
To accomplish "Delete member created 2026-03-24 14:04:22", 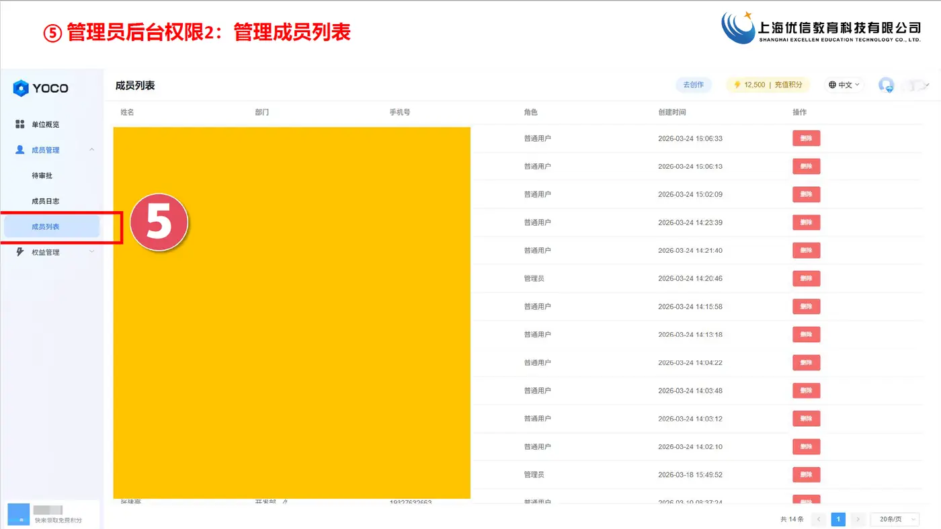I will 807,363.
